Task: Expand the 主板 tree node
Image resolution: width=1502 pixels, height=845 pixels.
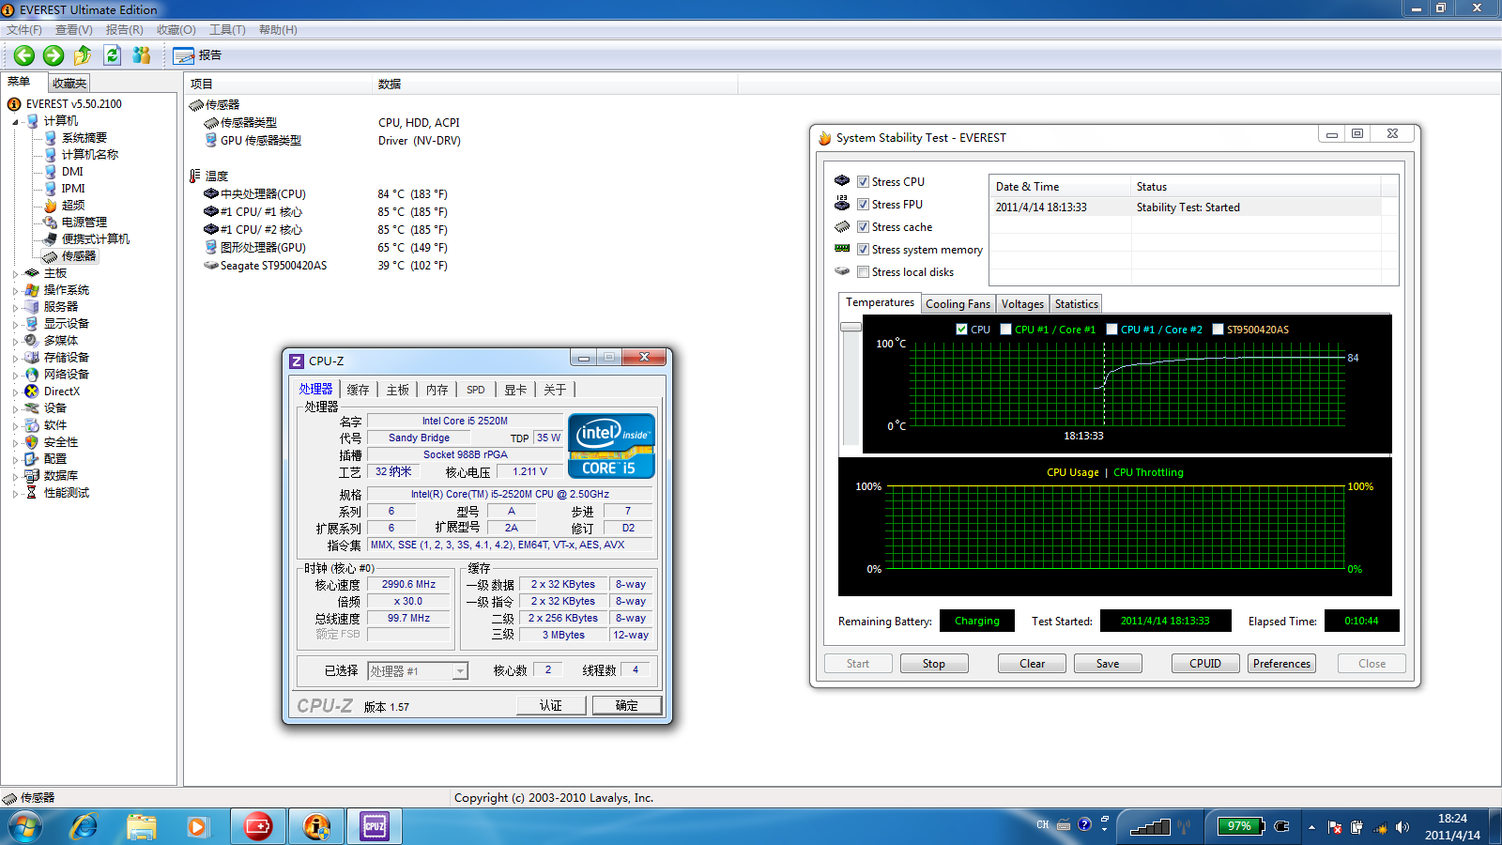Action: pos(15,274)
